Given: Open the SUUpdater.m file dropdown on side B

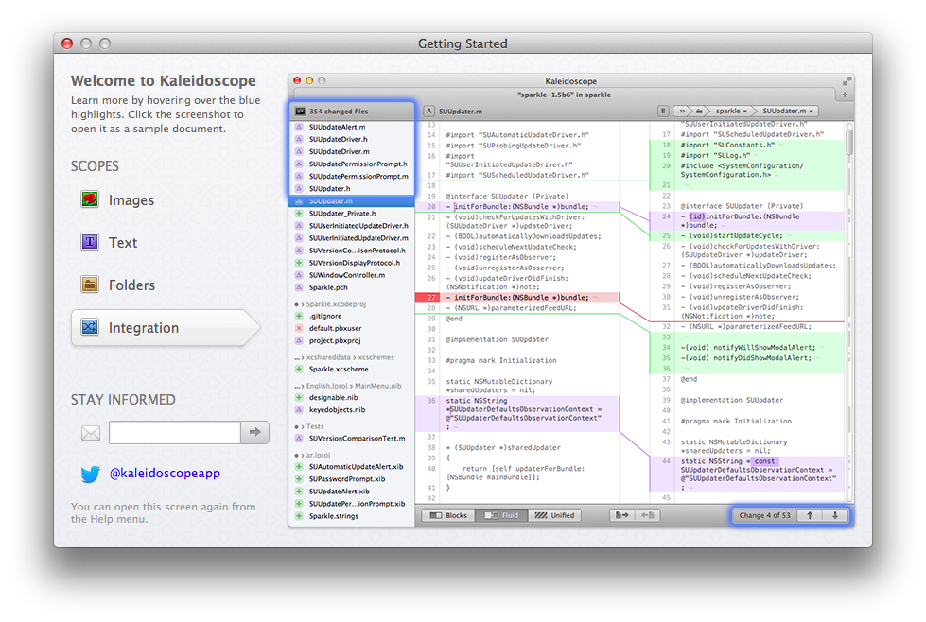Looking at the screenshot, I should tap(790, 112).
